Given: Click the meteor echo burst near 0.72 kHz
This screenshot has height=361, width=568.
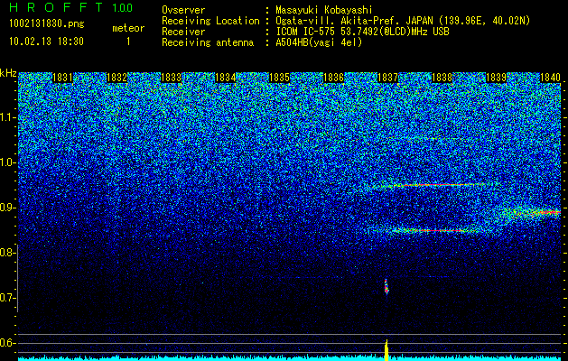Looking at the screenshot, I should click(386, 286).
